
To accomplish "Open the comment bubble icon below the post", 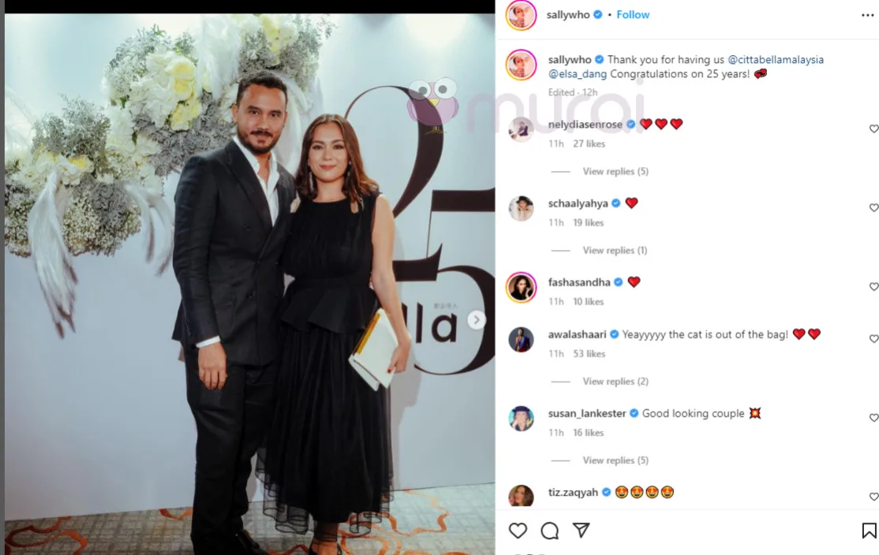I will click(549, 531).
